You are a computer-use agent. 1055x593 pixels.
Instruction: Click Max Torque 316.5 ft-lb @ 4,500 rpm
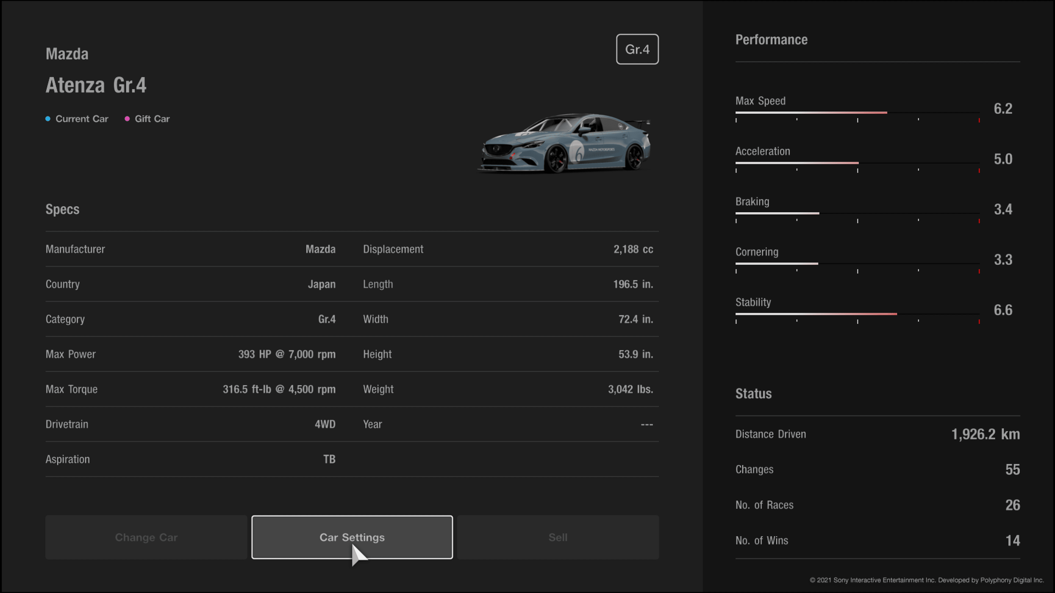pyautogui.click(x=279, y=389)
